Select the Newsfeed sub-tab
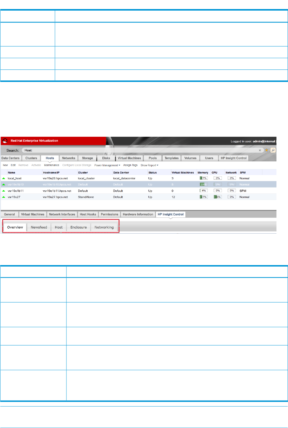Image resolution: width=288 pixels, height=428 pixels. click(39, 227)
